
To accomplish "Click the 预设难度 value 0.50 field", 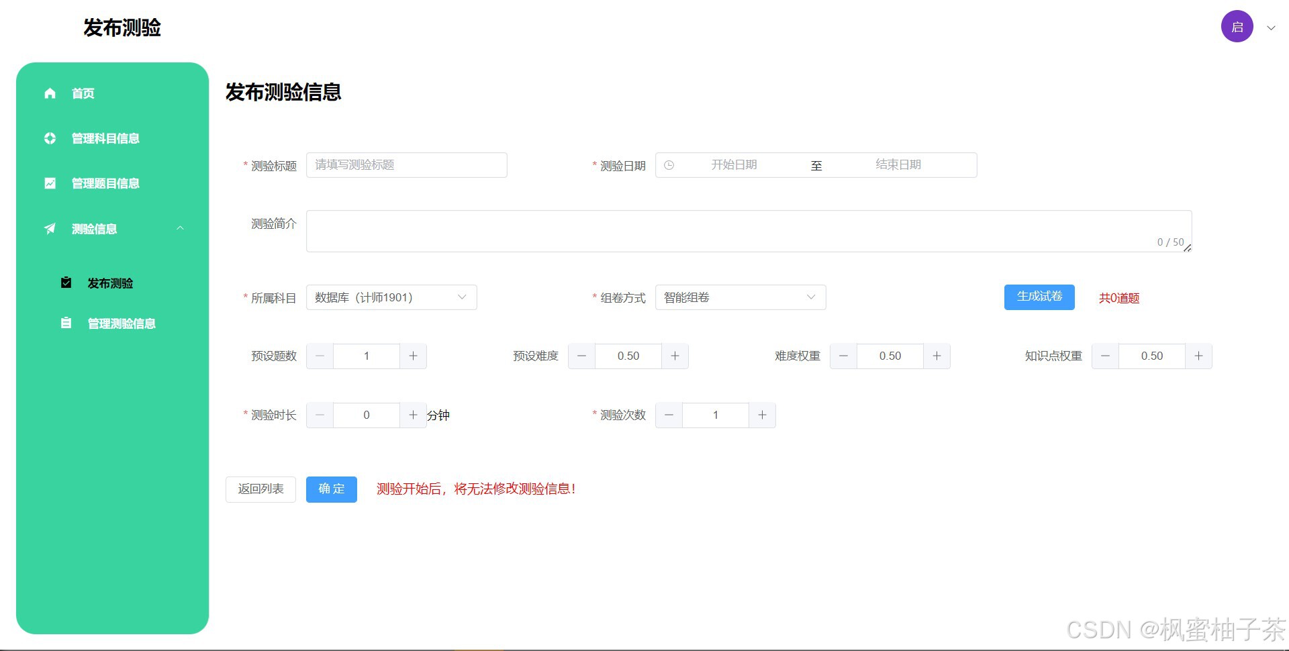I will click(x=628, y=356).
